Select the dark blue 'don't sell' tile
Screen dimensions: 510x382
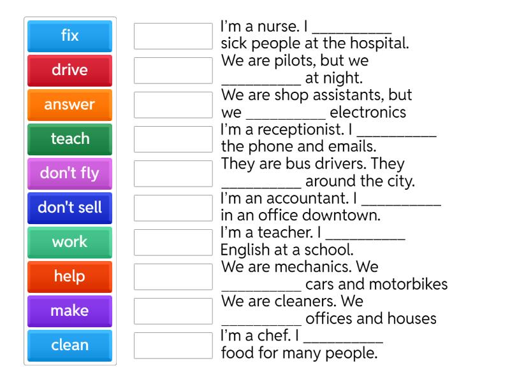(69, 208)
